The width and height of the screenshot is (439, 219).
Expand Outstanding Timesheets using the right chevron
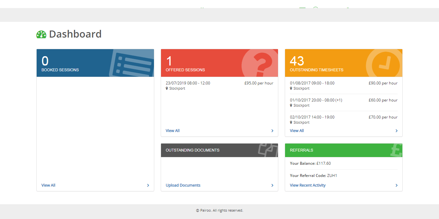coord(396,131)
